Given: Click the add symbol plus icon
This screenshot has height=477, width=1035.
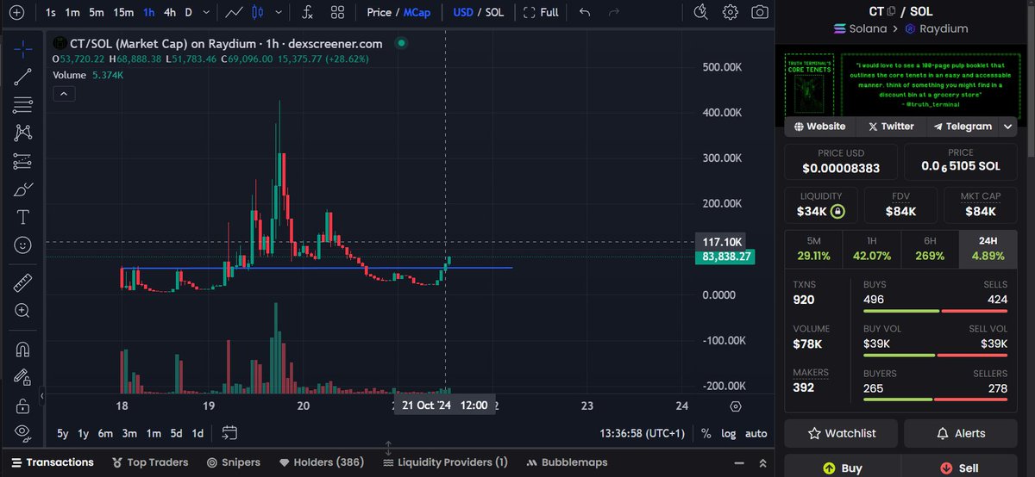Looking at the screenshot, I should 16,12.
